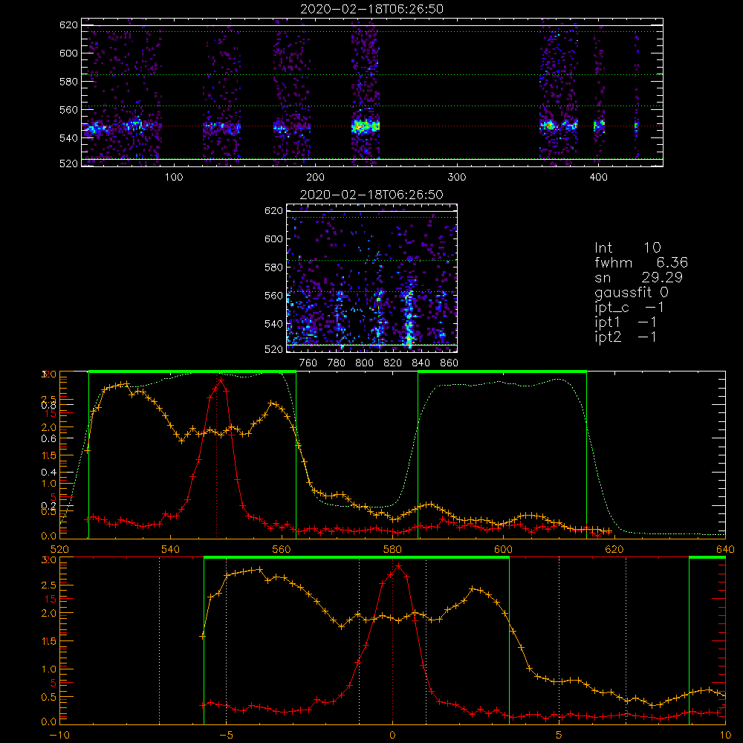
Task: Click y-axis label 580 of middle plot
Action: (273, 267)
